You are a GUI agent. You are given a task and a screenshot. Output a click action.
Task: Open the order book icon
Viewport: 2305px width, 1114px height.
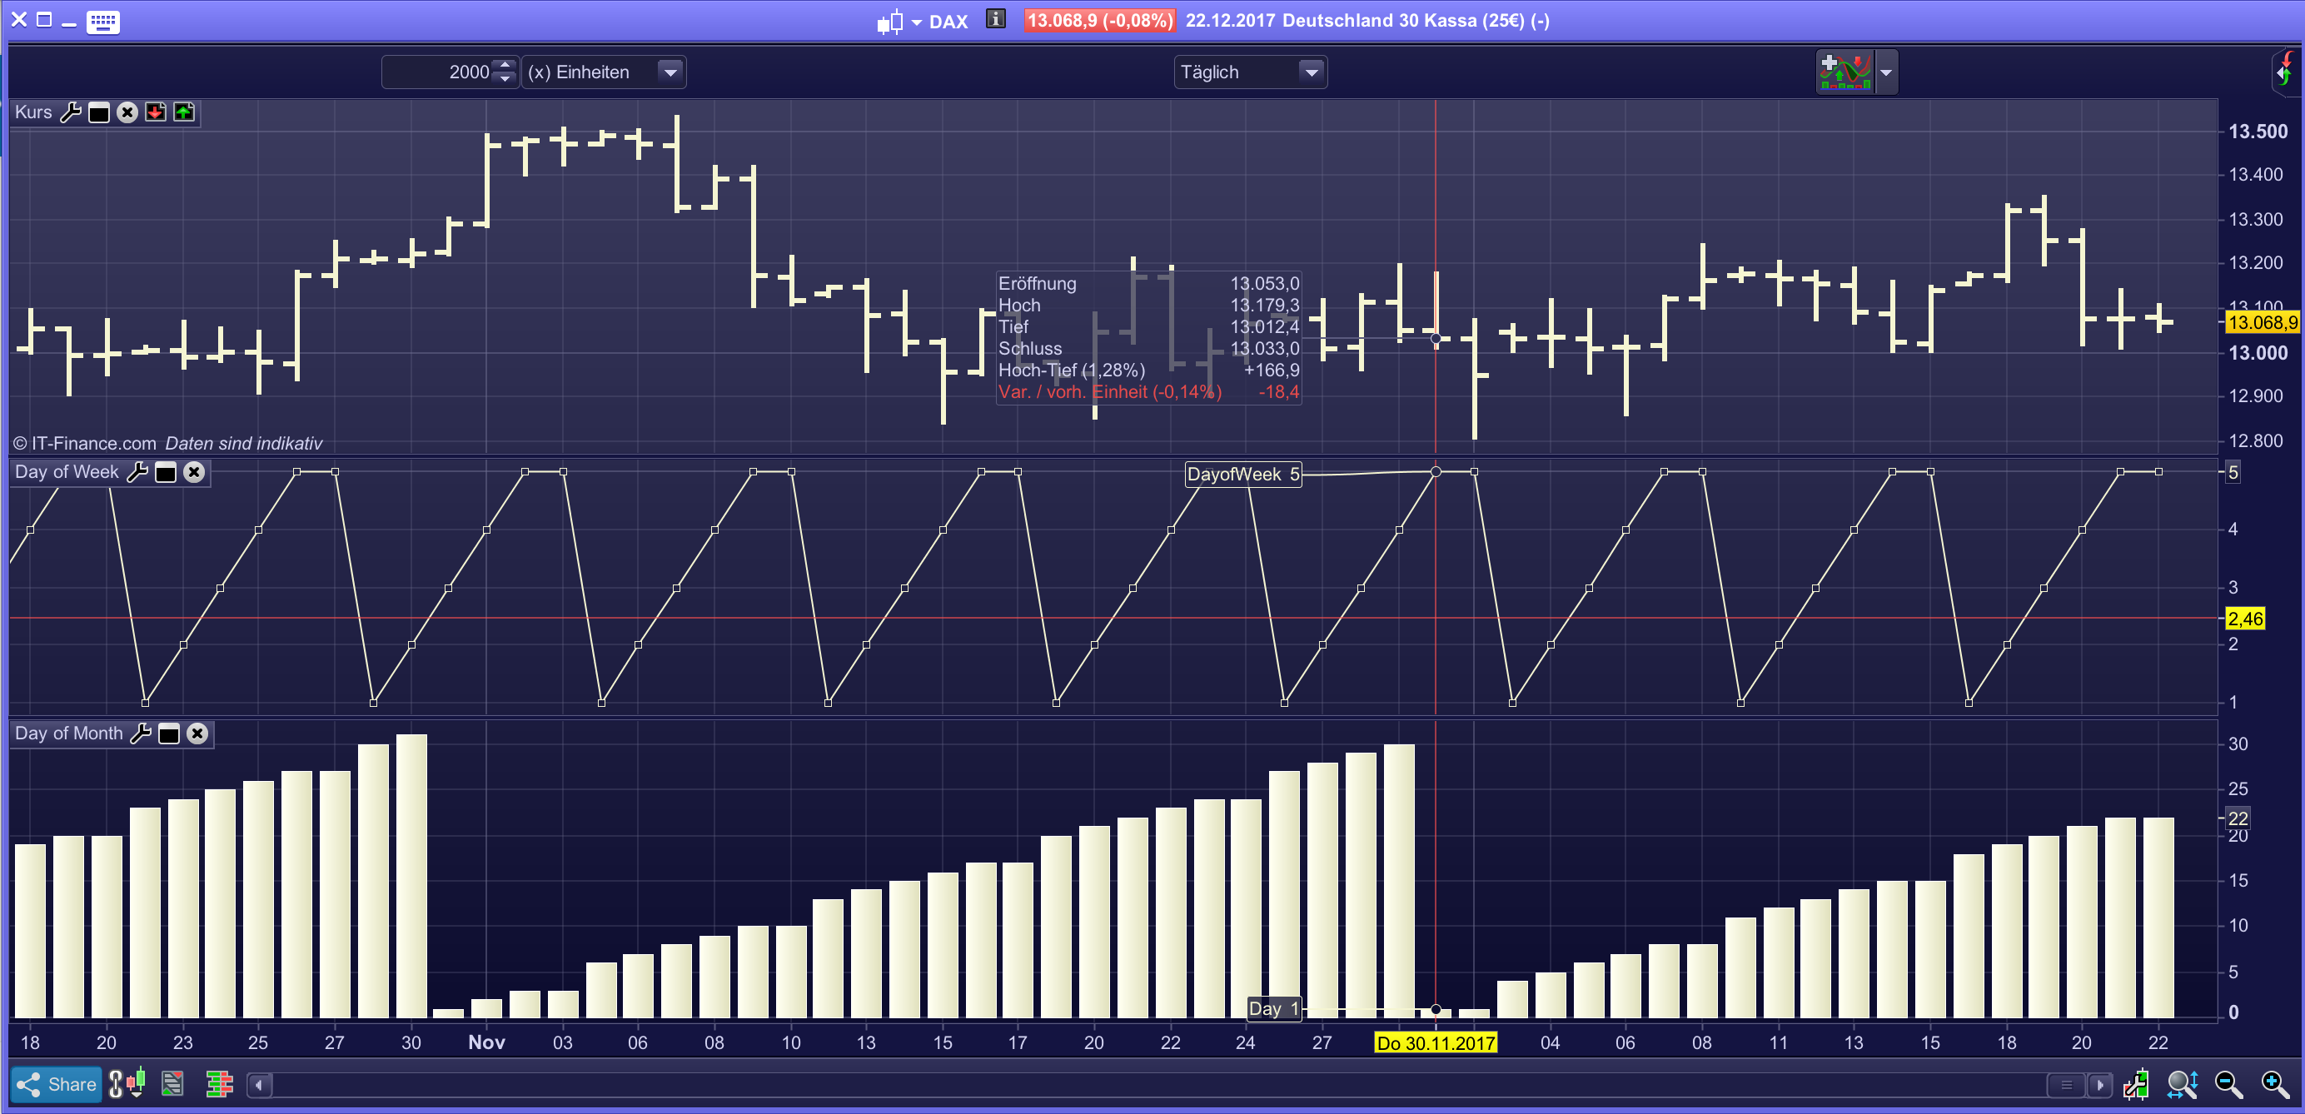tap(219, 1085)
